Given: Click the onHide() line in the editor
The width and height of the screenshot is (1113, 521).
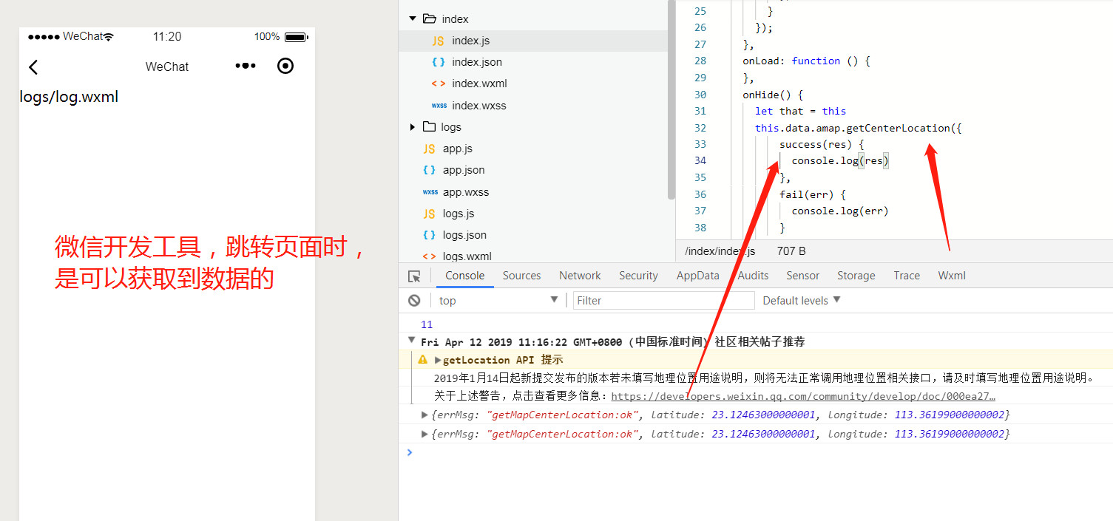Looking at the screenshot, I should click(x=773, y=95).
